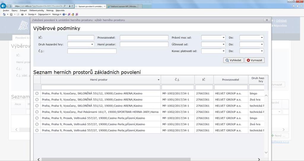Select radio for Casino Perla živá hra row
Screen dimensions: 304x161
click(x=37, y=124)
